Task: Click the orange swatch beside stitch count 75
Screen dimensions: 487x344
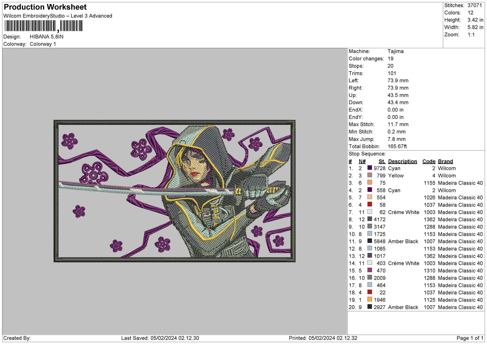Action: pyautogui.click(x=370, y=183)
